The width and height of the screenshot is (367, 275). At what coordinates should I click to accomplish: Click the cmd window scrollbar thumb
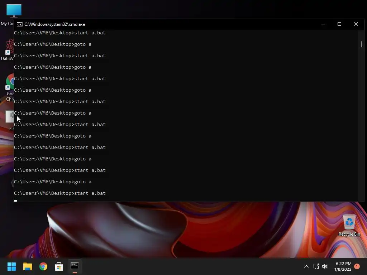pyautogui.click(x=361, y=44)
